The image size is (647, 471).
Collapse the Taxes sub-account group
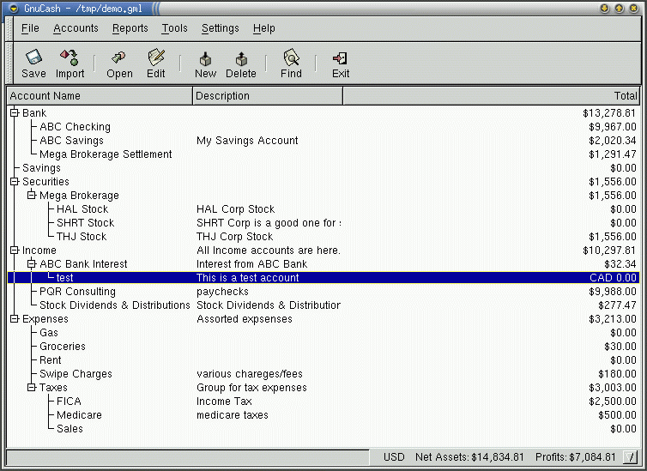[x=32, y=388]
